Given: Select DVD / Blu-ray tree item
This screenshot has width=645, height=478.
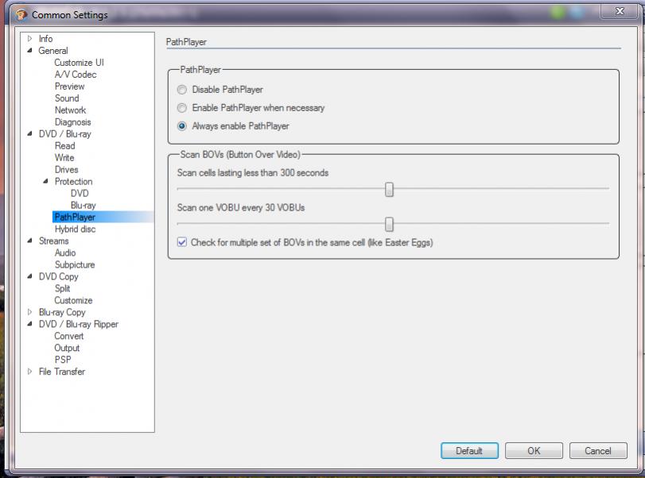Looking at the screenshot, I should (x=65, y=134).
